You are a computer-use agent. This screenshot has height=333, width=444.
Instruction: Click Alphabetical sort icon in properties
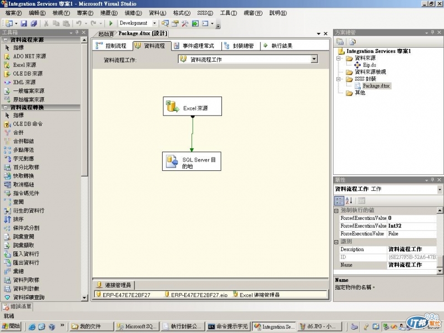[349, 201]
